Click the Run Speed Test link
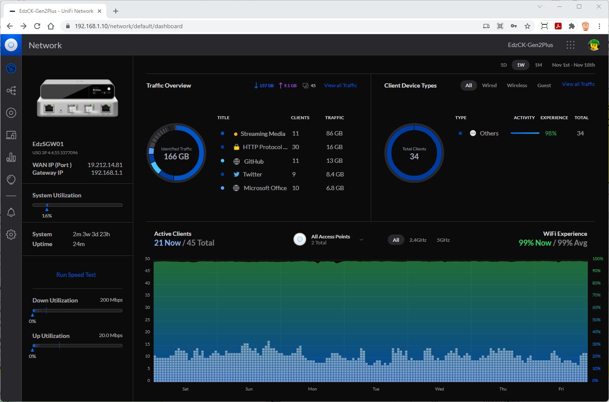This screenshot has height=402, width=609. 76,275
